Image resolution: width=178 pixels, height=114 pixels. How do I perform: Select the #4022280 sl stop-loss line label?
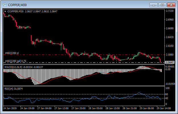[12, 53]
